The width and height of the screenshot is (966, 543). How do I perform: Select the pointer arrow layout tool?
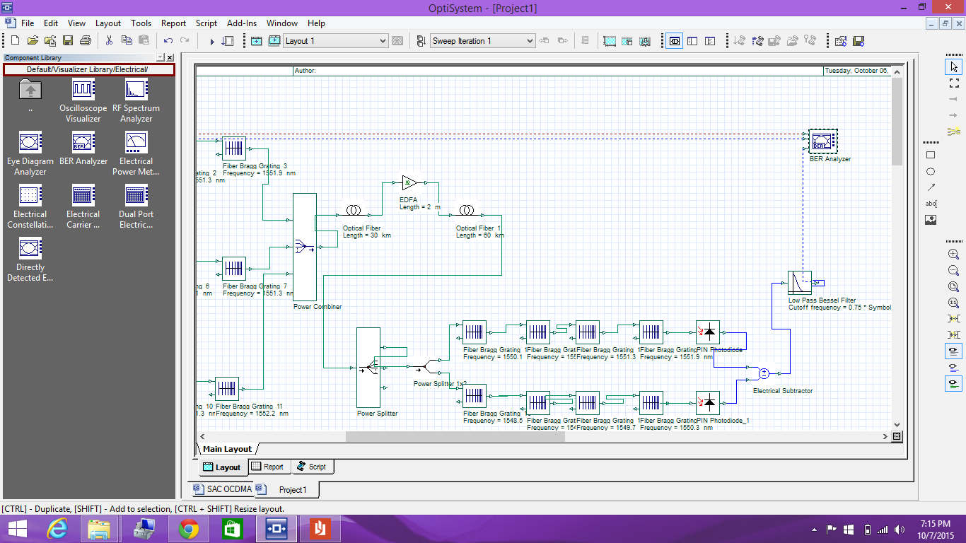tap(953, 67)
